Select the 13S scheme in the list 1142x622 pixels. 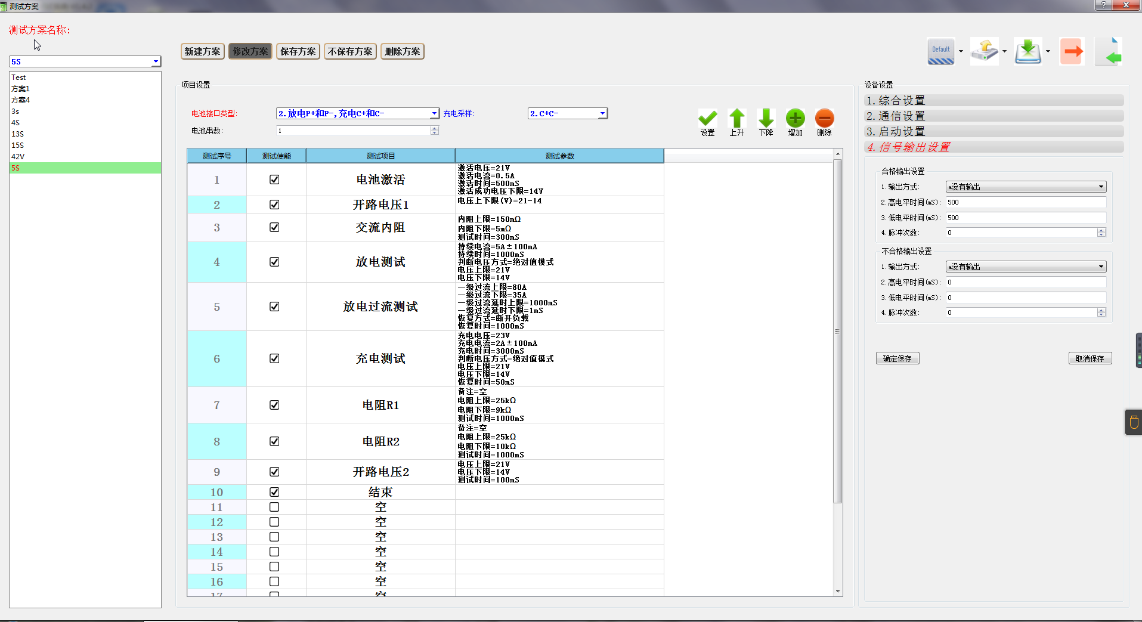tap(18, 134)
